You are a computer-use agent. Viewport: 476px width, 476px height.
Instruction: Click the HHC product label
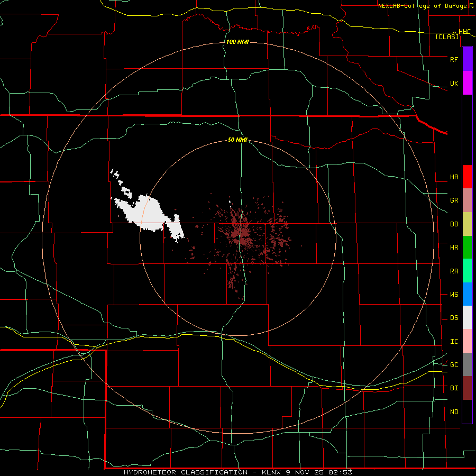464,32
